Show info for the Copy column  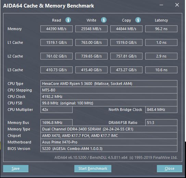point(138,20)
